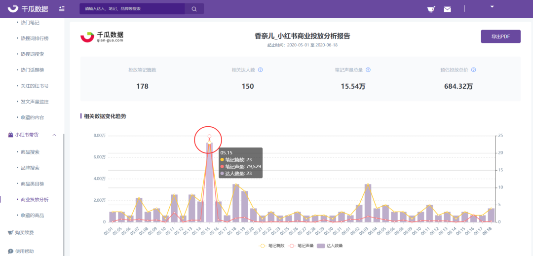Open the shopping cart icon
Screen dimensions: 533x256
431,9
